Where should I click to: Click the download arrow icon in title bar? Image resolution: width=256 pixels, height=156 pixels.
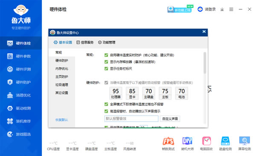(222, 9)
